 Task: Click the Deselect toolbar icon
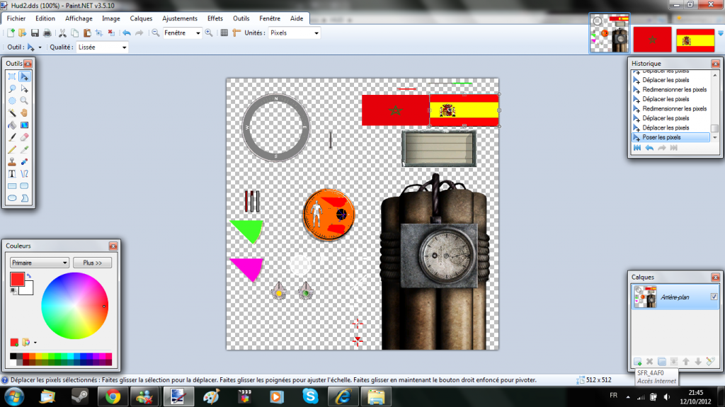[111, 33]
